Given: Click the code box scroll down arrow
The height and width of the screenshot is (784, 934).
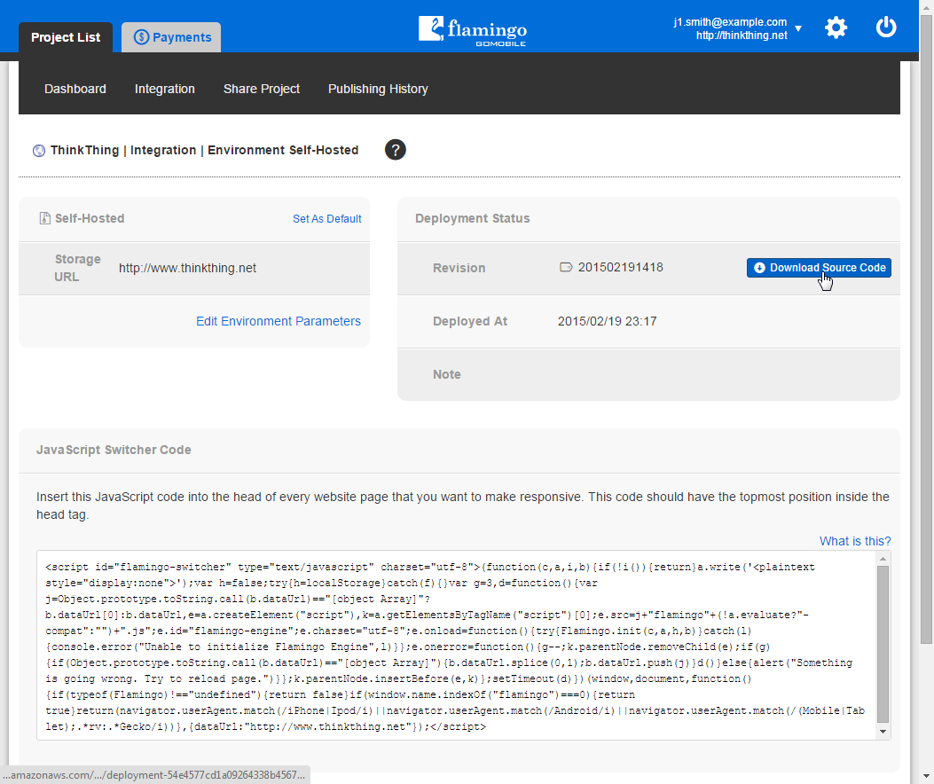Looking at the screenshot, I should [883, 732].
